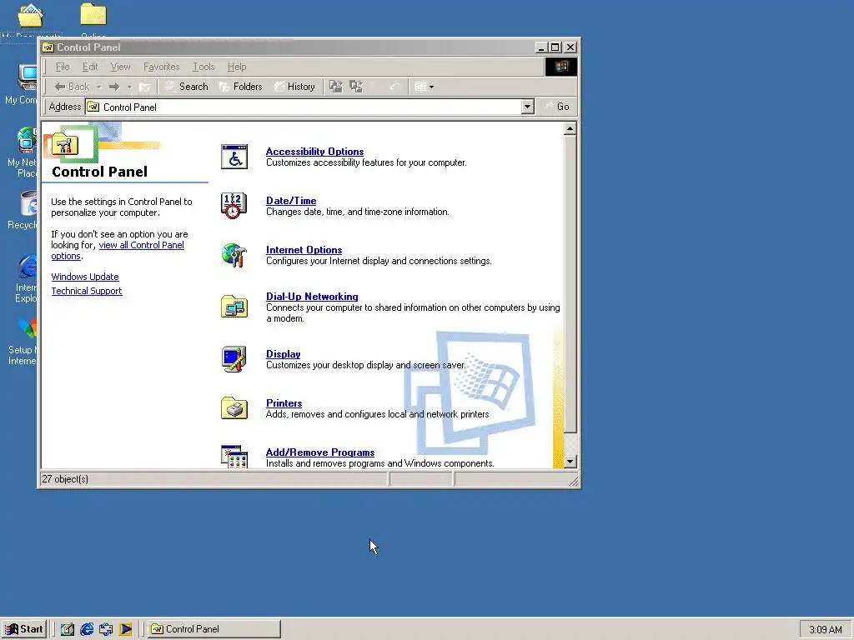Screen dimensions: 854x640
Task: Open the Display link
Action: 284,353
